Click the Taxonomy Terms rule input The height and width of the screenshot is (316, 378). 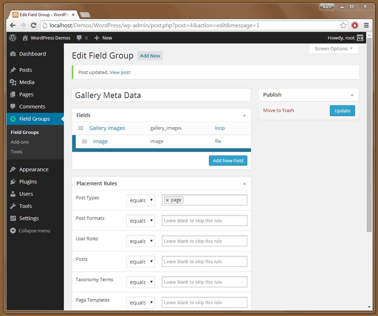(x=205, y=282)
